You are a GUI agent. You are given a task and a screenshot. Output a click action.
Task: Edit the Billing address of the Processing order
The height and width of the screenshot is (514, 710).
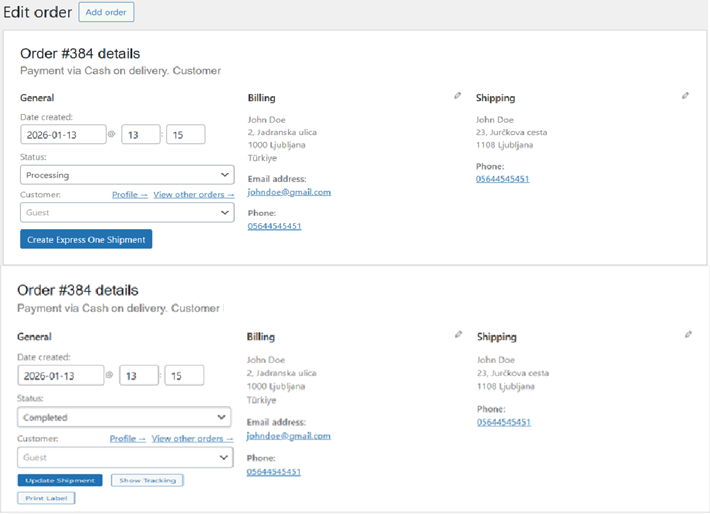click(x=458, y=95)
